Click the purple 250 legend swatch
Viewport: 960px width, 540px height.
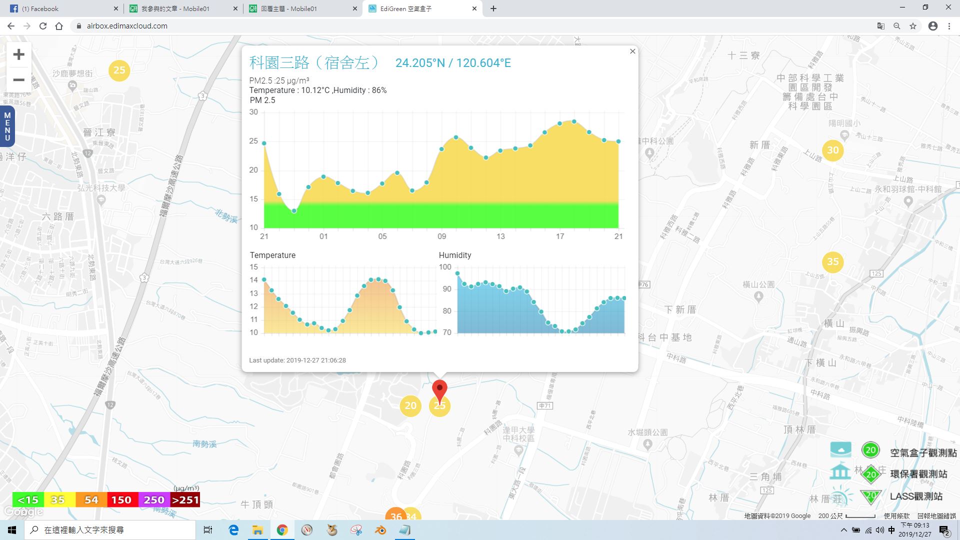[153, 499]
